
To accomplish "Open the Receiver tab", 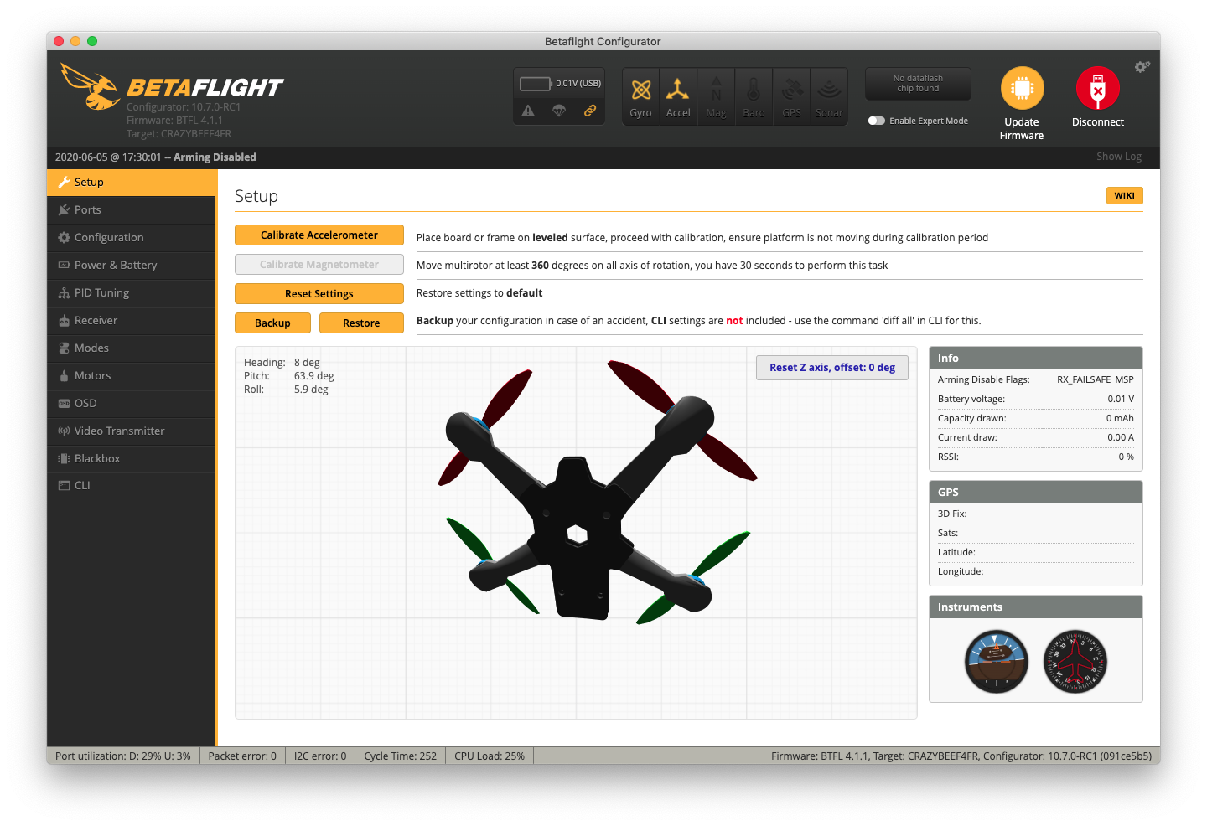I will 132,321.
